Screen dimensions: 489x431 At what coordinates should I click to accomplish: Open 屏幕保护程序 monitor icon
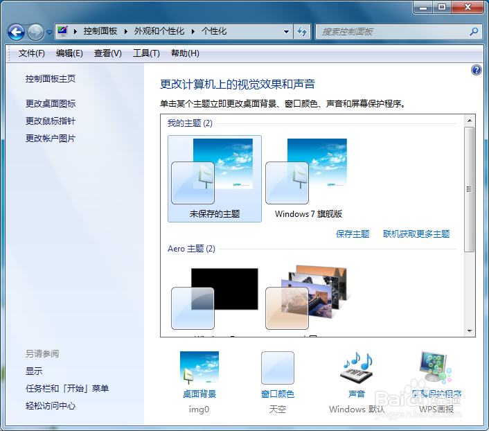click(436, 367)
